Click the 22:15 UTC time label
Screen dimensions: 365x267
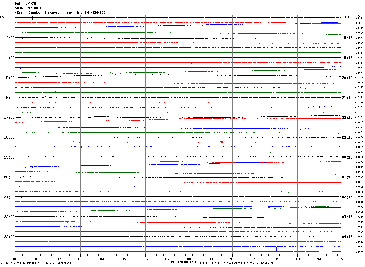tap(347, 118)
